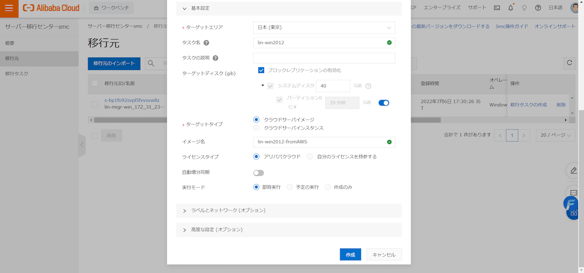Click the system disk GiB help icon

(x=368, y=86)
